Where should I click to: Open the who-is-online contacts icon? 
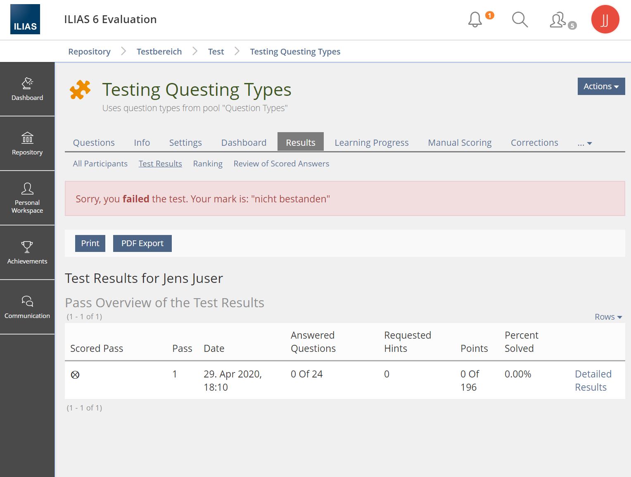558,20
